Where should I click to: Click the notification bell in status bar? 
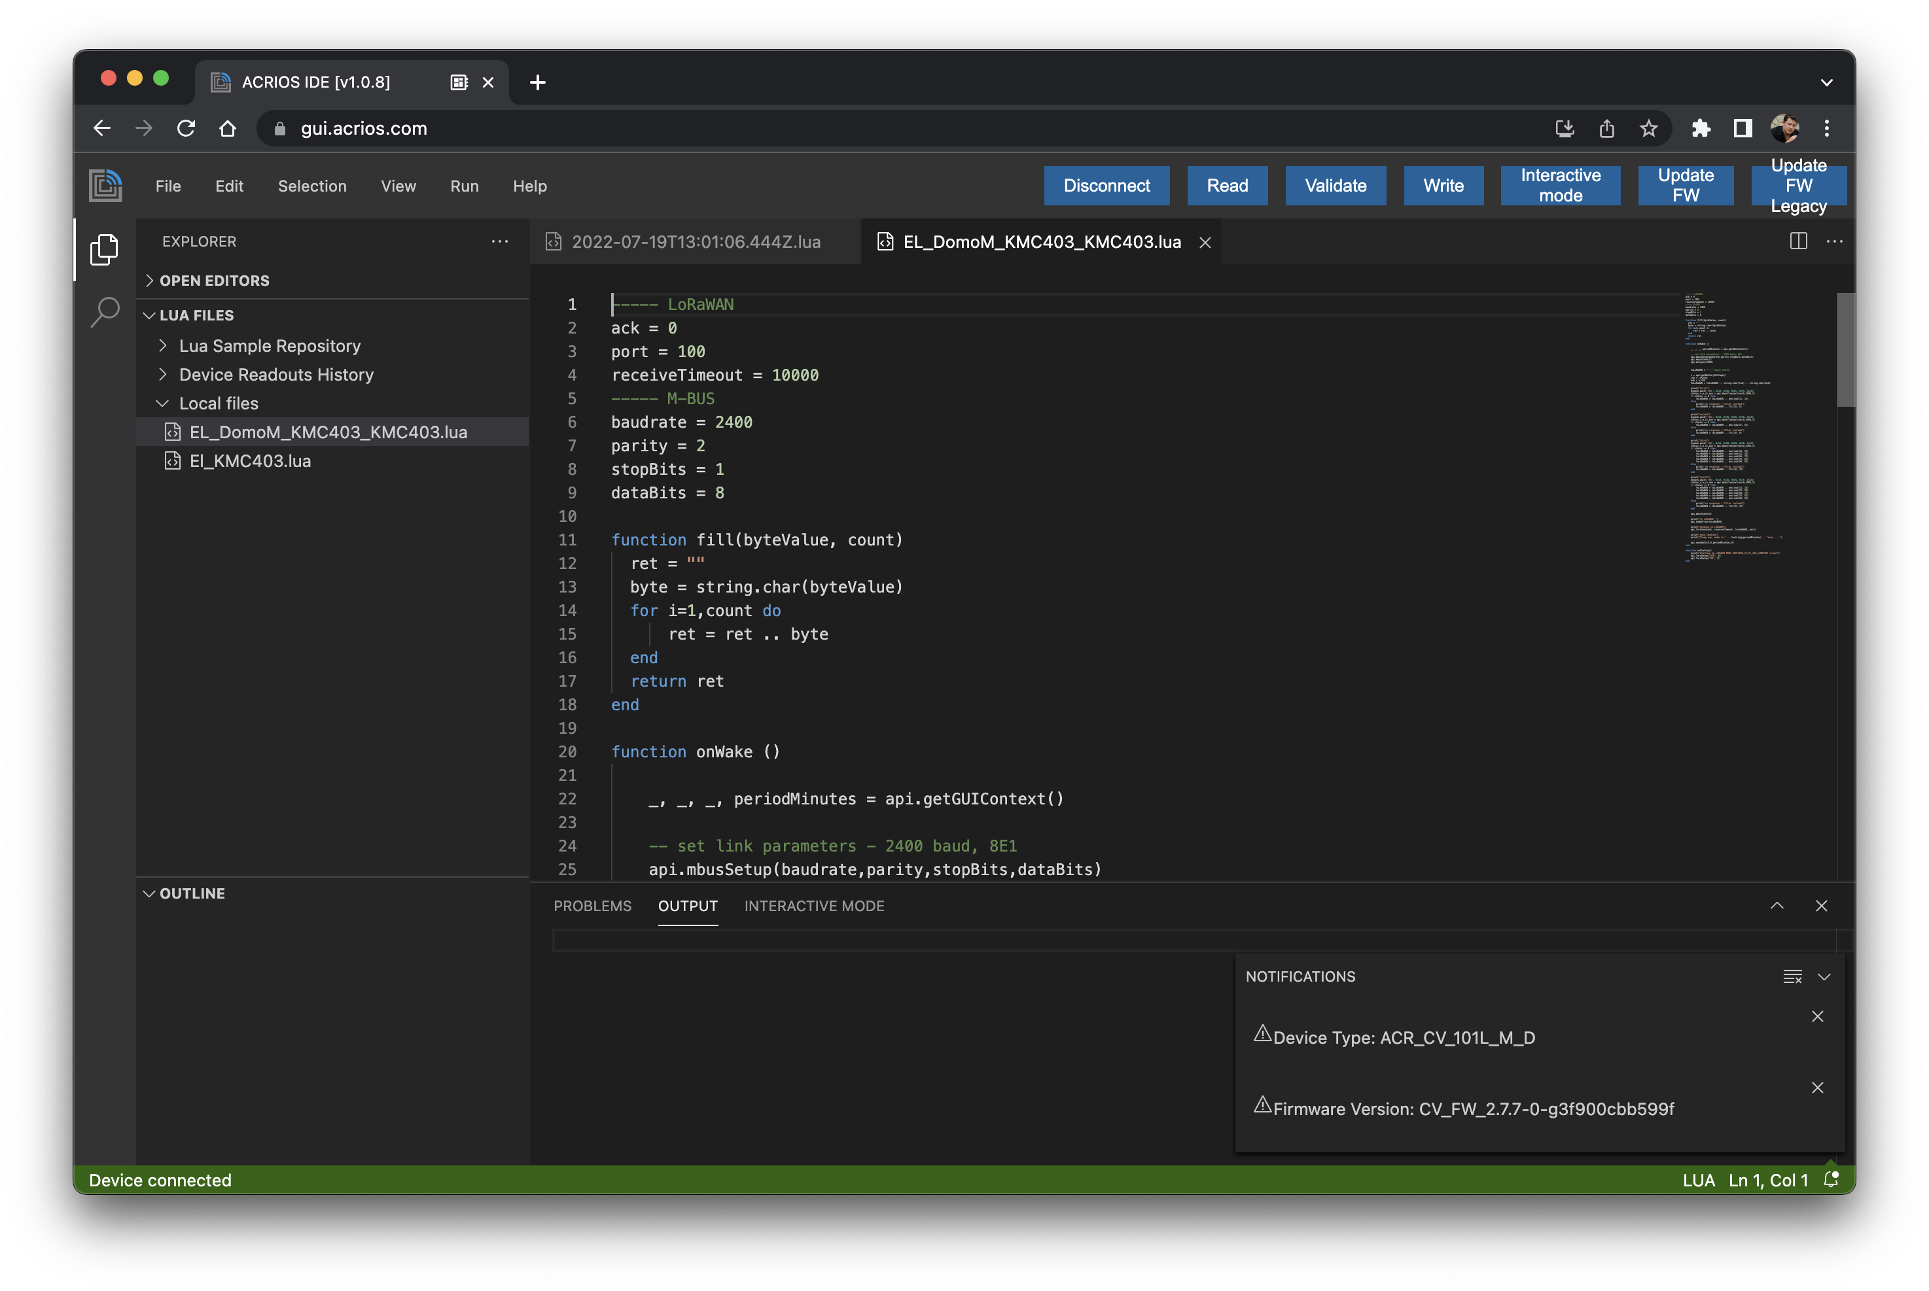coord(1830,1179)
